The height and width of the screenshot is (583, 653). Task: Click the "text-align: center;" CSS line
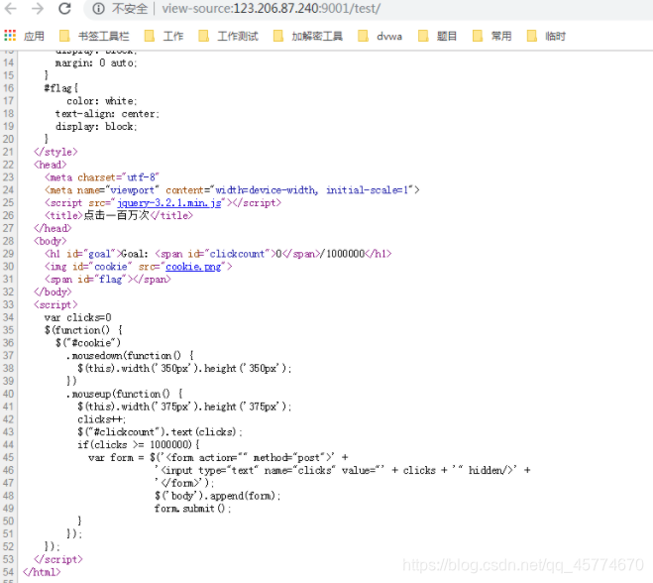click(107, 114)
